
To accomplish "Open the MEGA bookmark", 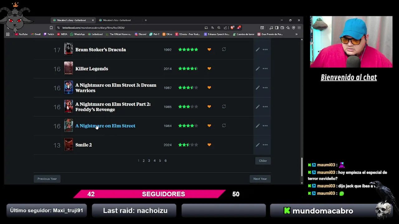I will [x=62, y=34].
